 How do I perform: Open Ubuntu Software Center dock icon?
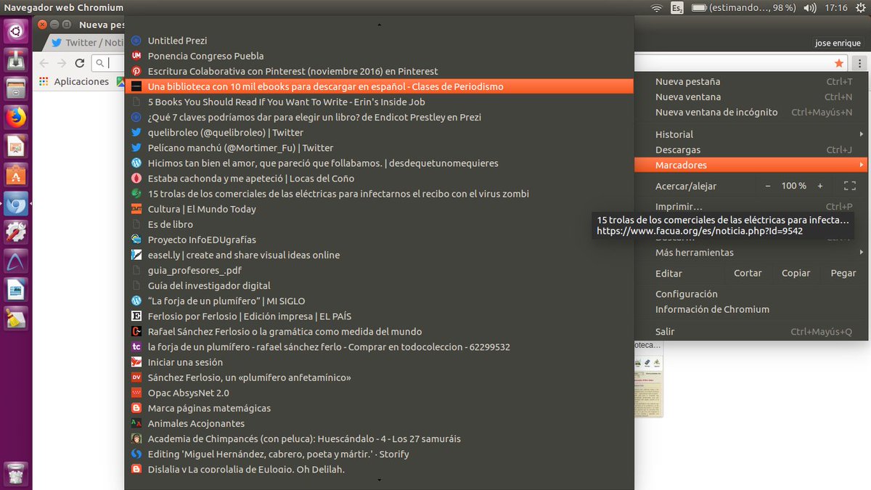coord(16,174)
